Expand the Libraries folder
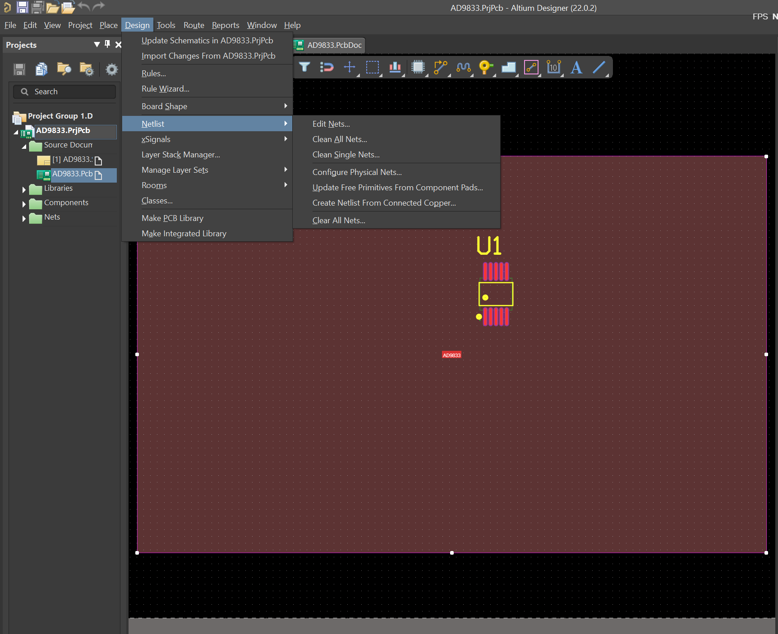 pos(24,190)
